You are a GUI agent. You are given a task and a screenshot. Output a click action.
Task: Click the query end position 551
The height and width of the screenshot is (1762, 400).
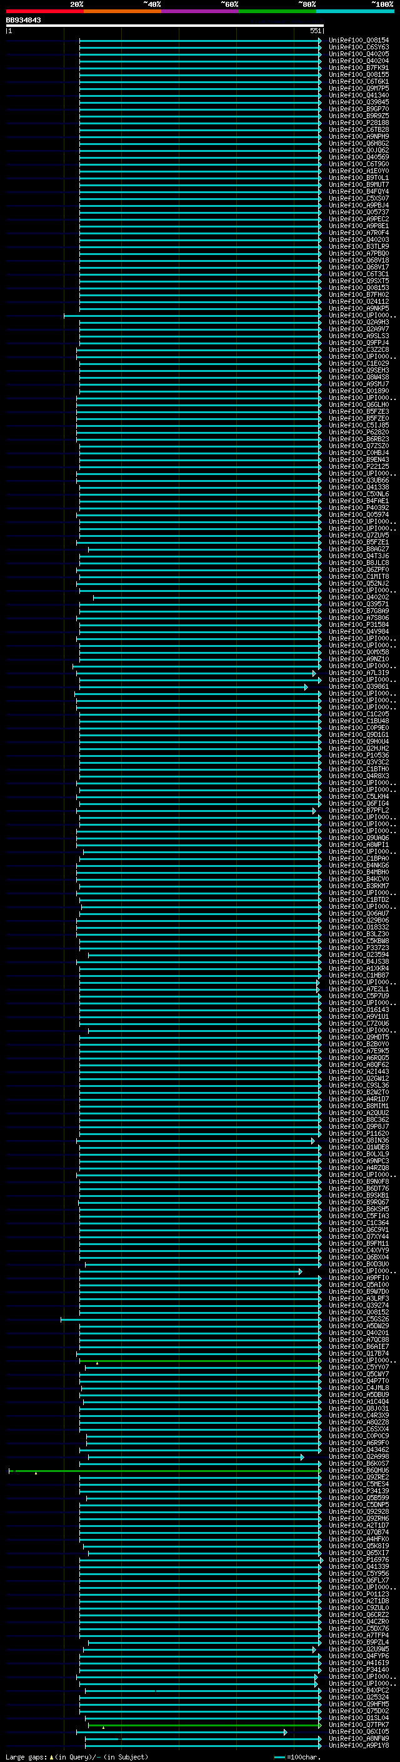tap(315, 31)
